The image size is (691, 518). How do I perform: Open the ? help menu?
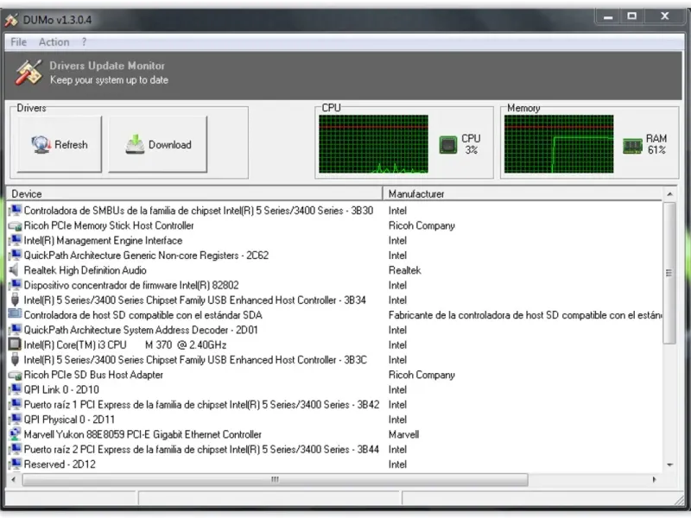(84, 42)
